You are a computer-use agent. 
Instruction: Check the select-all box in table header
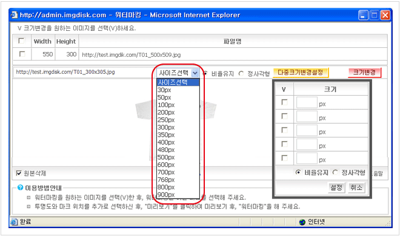click(21, 41)
